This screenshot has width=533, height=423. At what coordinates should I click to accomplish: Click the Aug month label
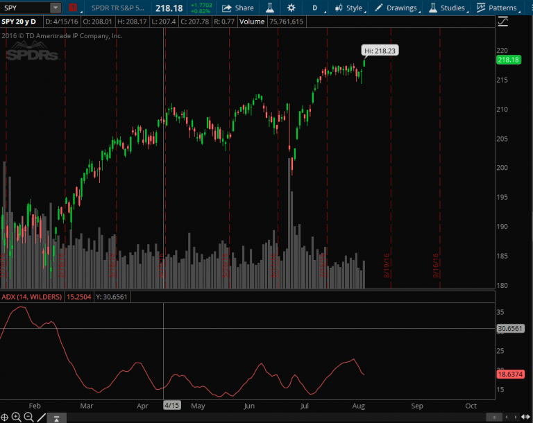pos(358,406)
